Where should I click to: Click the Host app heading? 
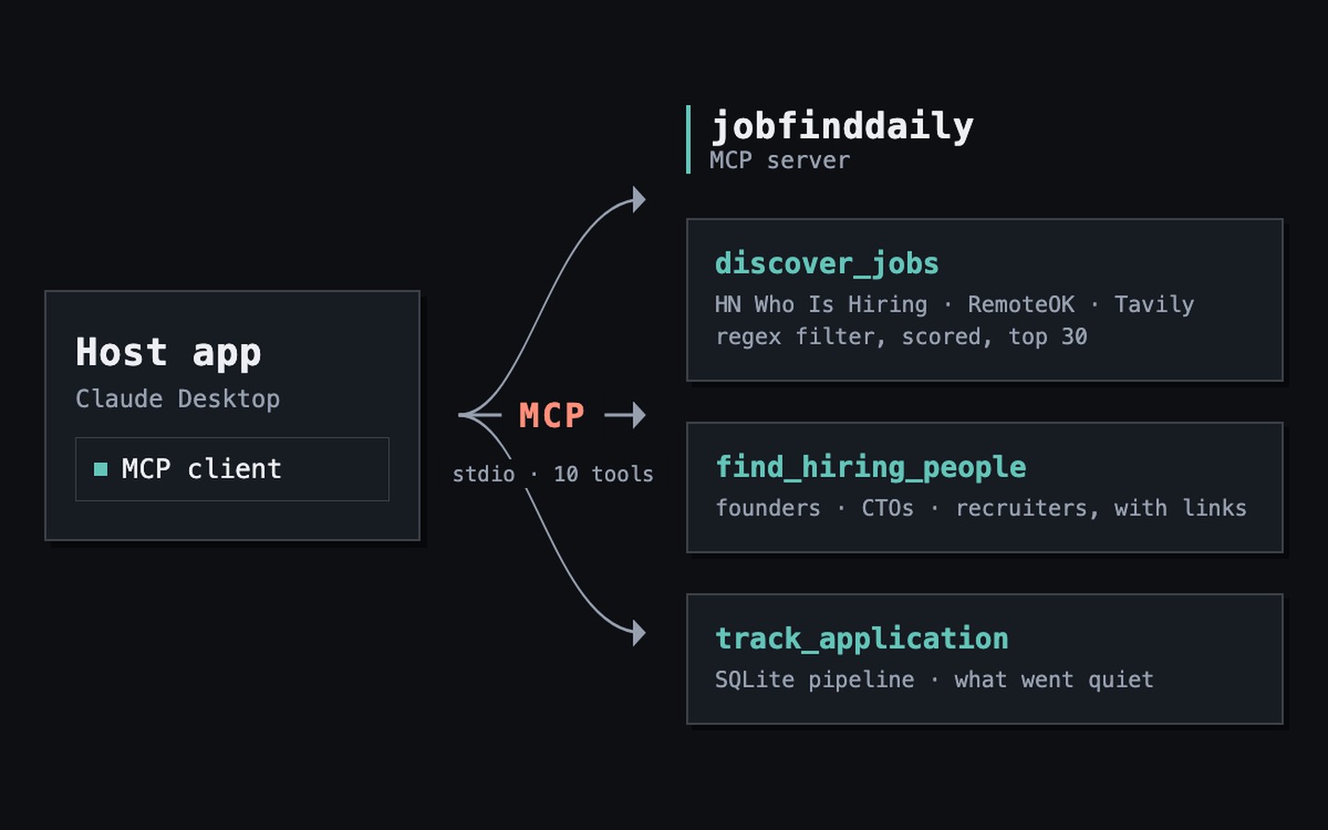point(169,353)
